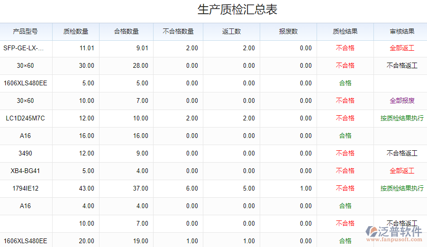Select the 1794IE12 product cell
This screenshot has width=427, height=247.
[25, 188]
